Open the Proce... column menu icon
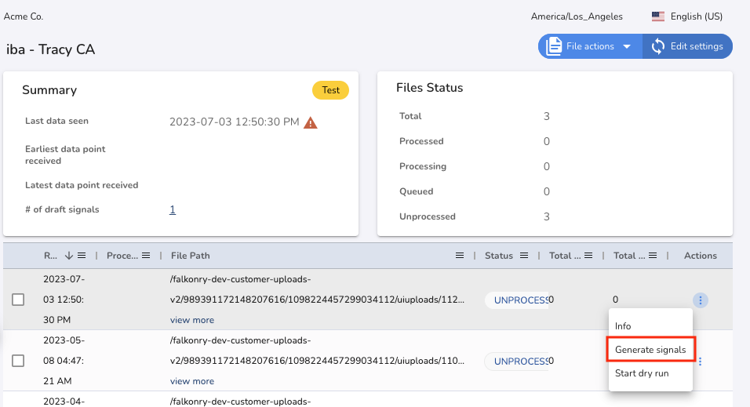750x407 pixels. tap(146, 256)
